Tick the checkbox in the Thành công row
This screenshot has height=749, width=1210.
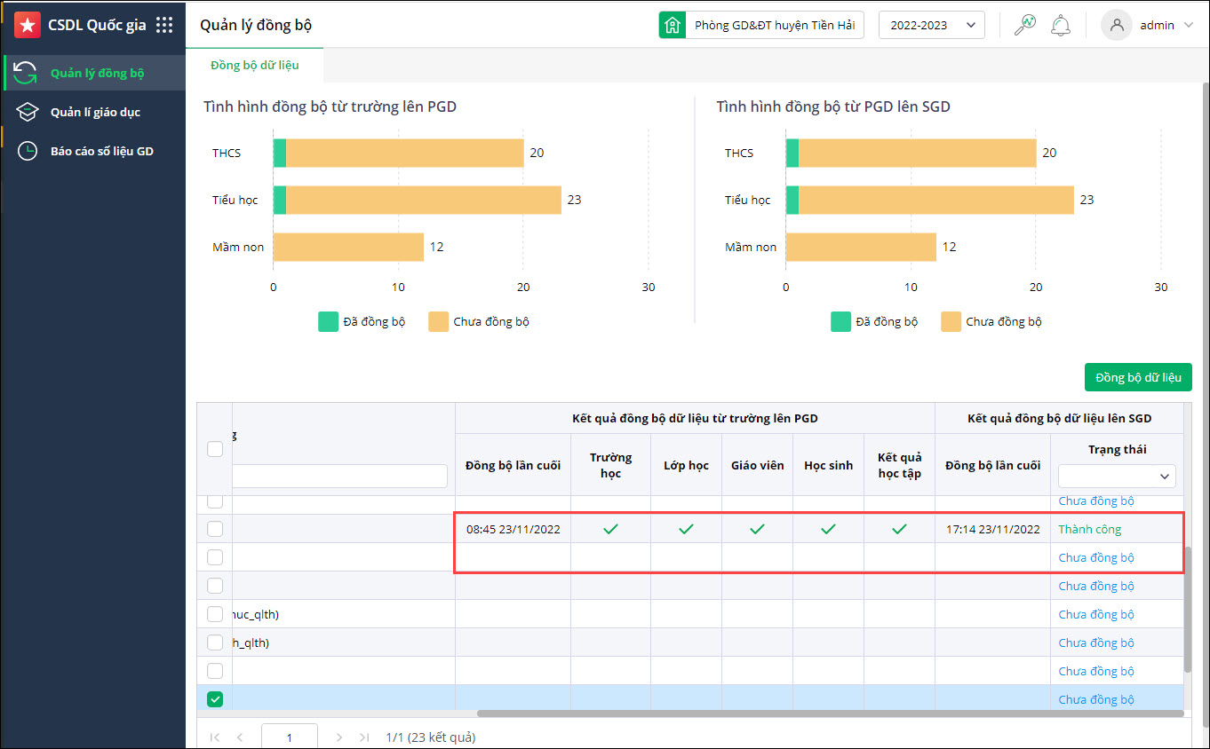pos(215,529)
